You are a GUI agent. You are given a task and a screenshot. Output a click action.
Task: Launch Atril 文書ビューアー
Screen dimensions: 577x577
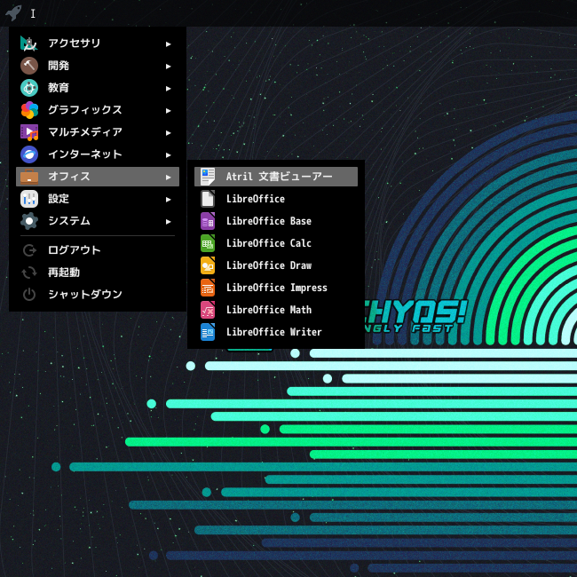[x=276, y=177]
